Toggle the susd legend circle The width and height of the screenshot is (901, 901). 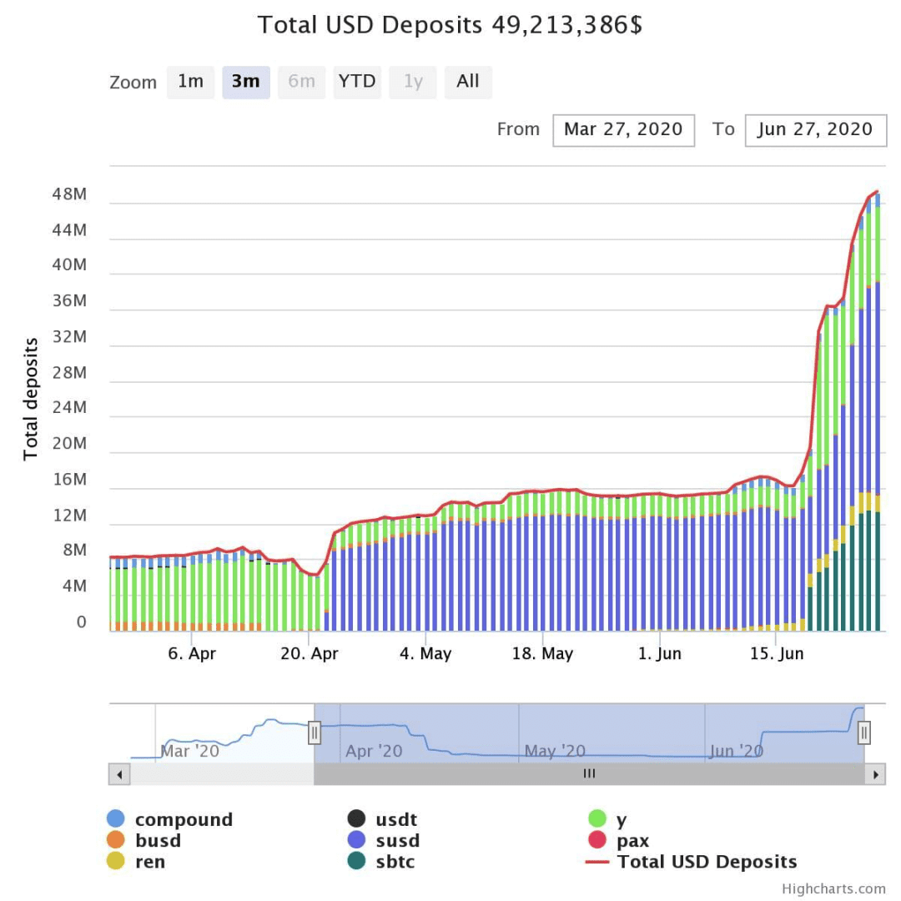(356, 839)
